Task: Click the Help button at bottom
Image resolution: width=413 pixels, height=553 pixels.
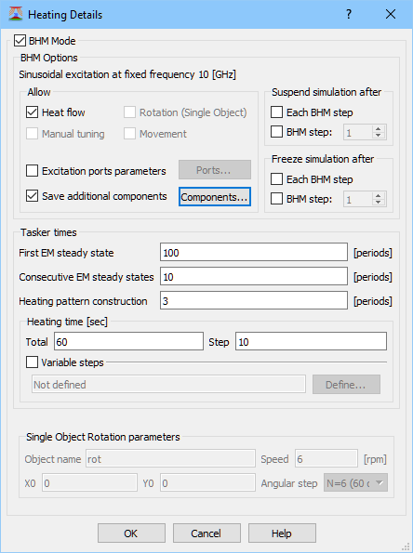Action: coord(282,533)
